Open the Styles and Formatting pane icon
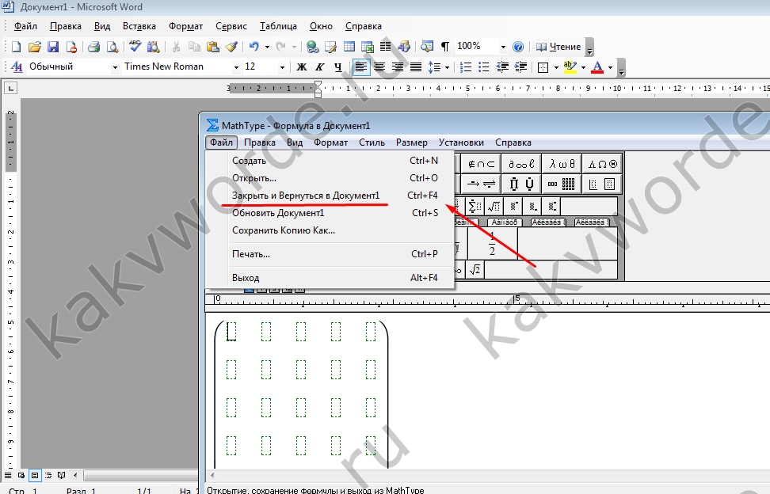The width and height of the screenshot is (770, 494). 17,67
